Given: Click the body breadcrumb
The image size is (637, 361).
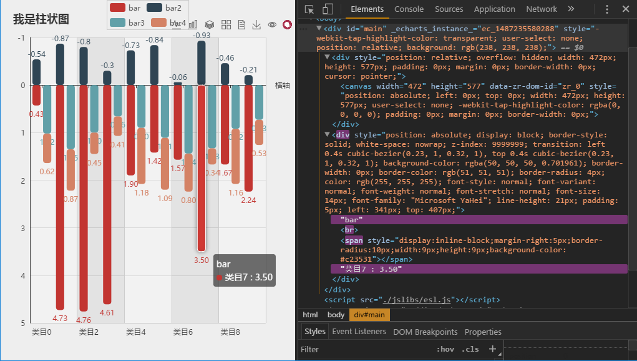Looking at the screenshot, I should (x=336, y=315).
